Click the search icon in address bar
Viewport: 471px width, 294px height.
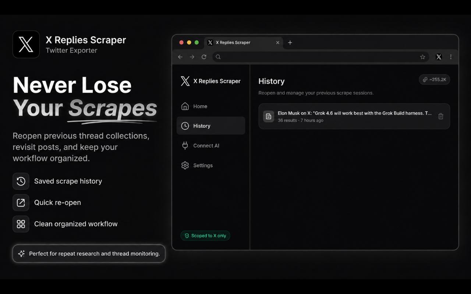tap(218, 57)
